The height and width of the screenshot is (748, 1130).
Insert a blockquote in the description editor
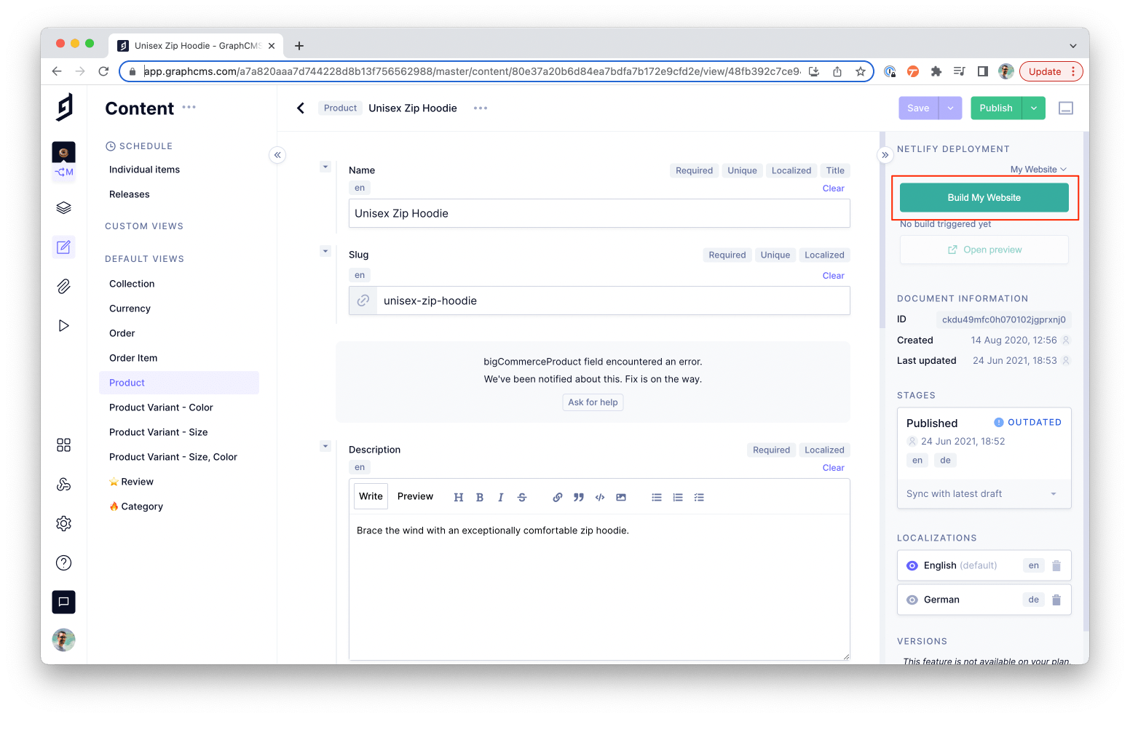(579, 497)
